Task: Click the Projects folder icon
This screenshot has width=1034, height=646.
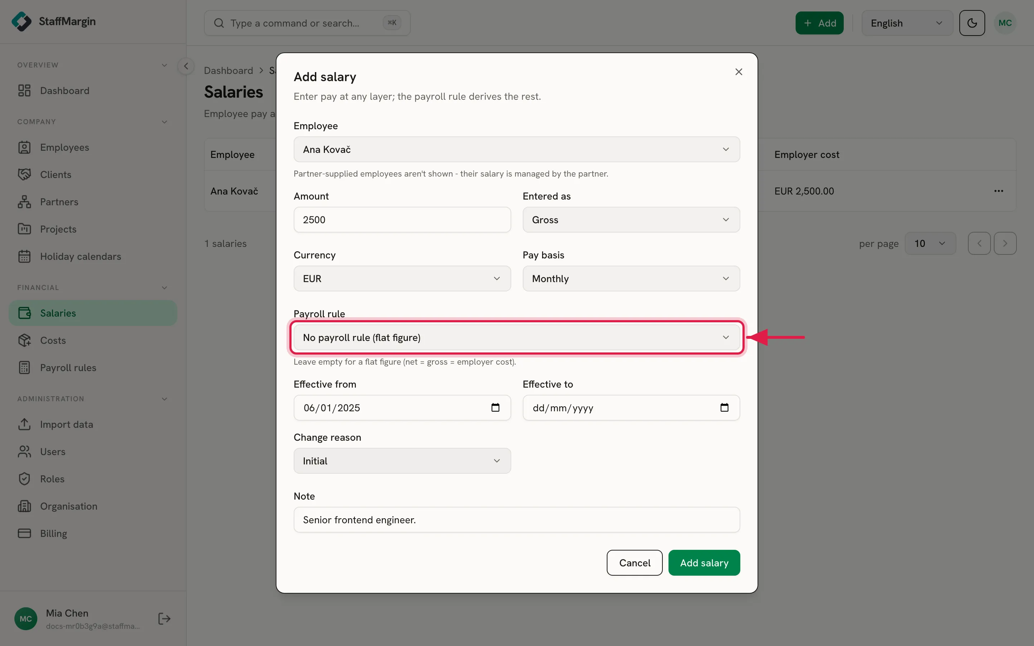Action: pyautogui.click(x=24, y=229)
